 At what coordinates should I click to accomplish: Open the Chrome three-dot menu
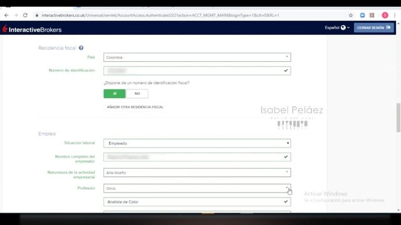click(395, 15)
